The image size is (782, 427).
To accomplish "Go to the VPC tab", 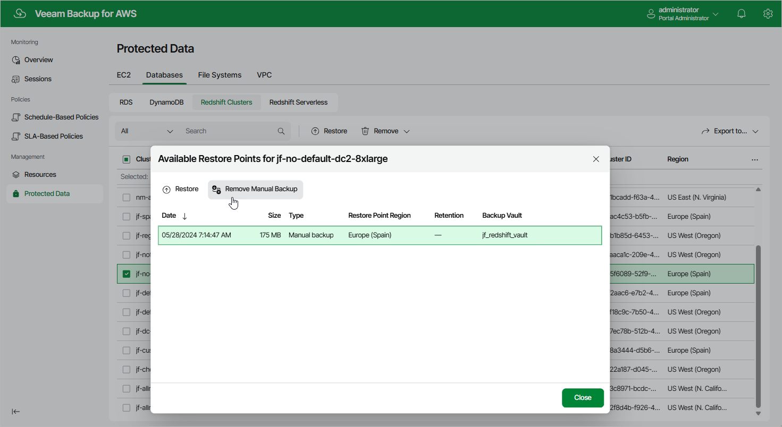I will pos(264,75).
